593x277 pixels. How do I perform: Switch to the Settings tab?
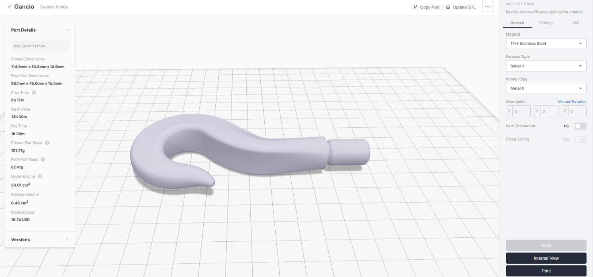tap(546, 23)
